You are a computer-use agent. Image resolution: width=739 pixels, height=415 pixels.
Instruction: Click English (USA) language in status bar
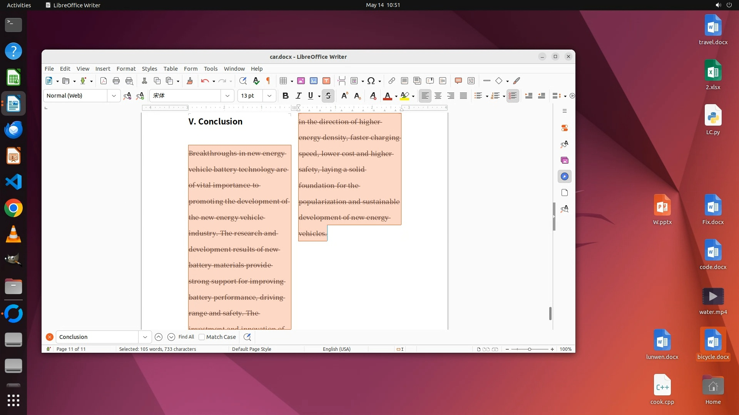(336, 349)
